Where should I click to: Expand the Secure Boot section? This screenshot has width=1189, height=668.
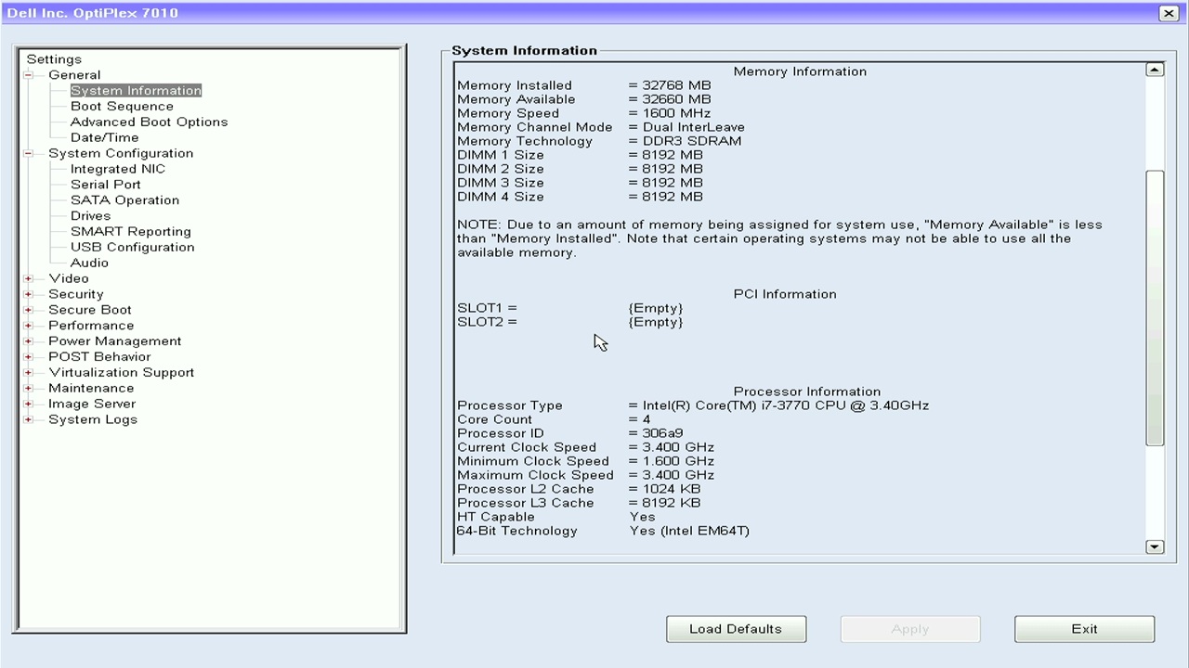pos(29,310)
